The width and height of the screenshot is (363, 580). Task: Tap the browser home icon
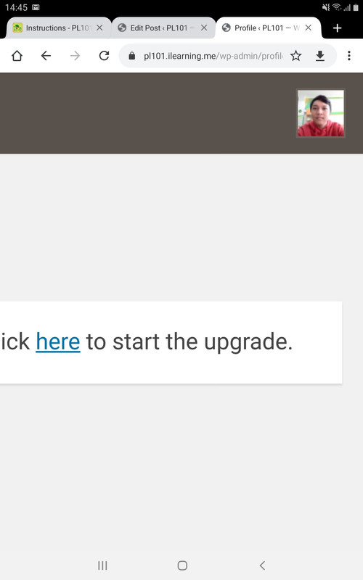[17, 56]
